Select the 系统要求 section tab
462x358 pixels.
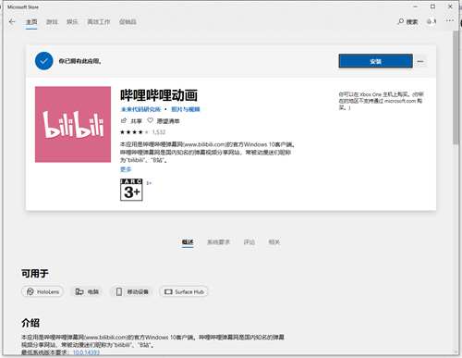tap(218, 242)
